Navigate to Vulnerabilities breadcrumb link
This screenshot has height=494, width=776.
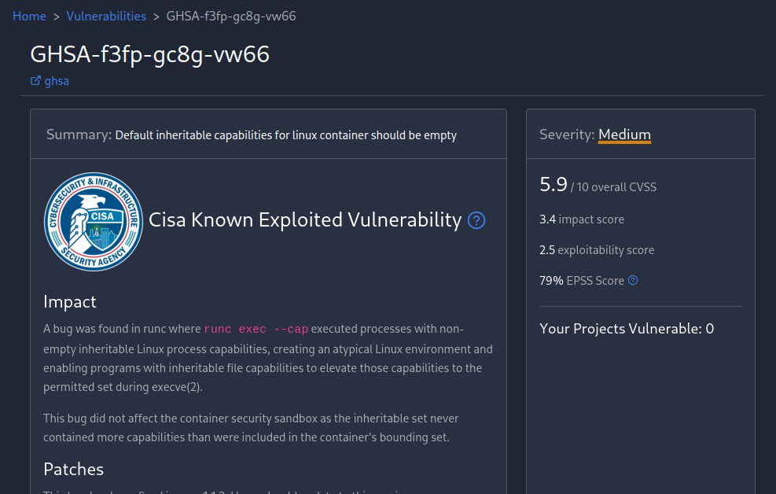click(106, 17)
